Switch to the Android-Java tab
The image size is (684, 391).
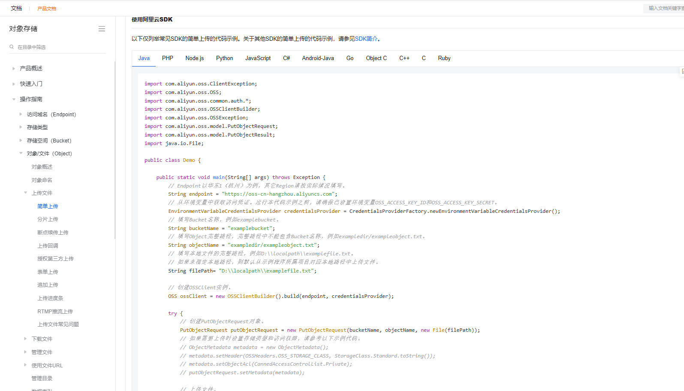(x=318, y=58)
